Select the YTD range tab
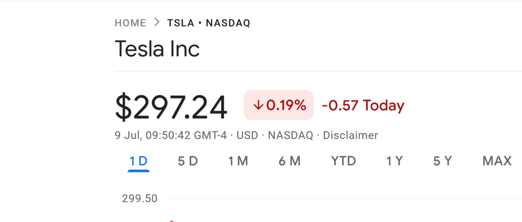 (x=343, y=161)
